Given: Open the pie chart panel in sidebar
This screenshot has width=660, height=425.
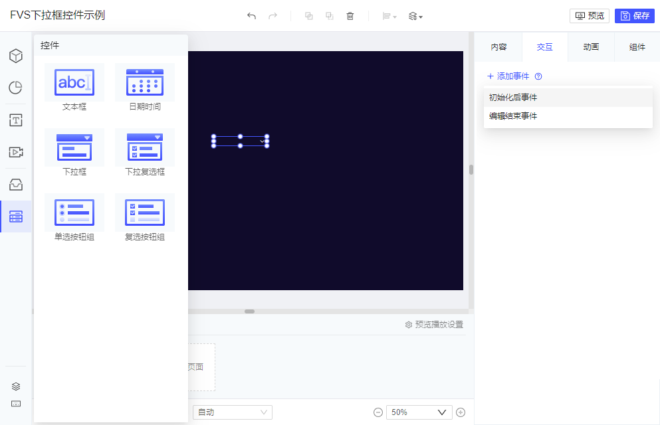Looking at the screenshot, I should click(15, 88).
